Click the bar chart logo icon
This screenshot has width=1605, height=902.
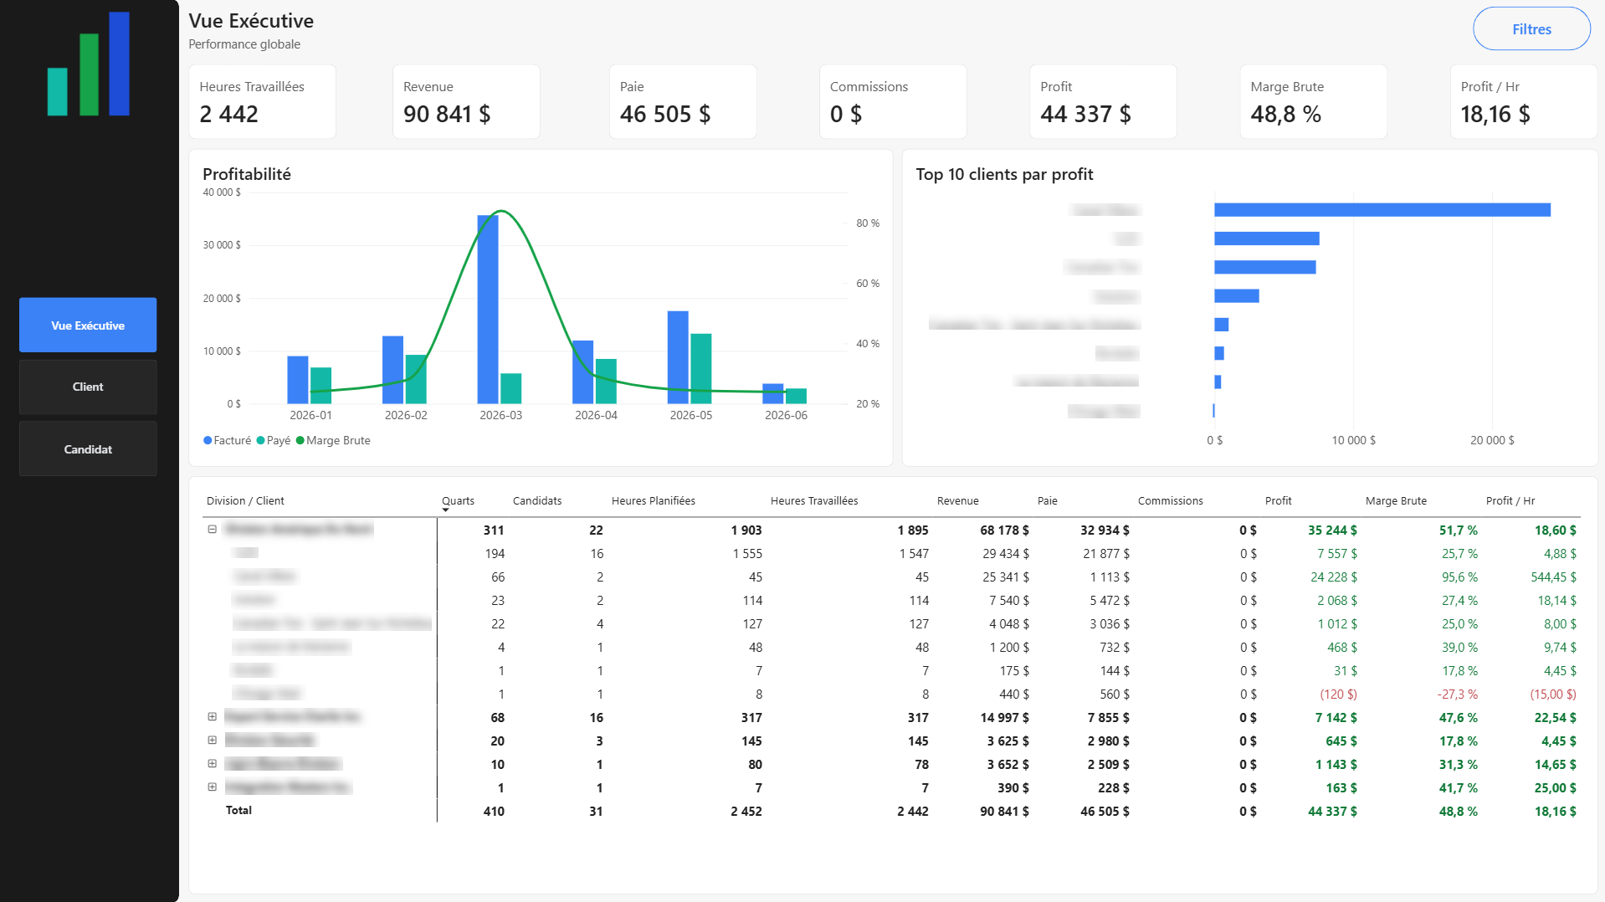coord(89,64)
